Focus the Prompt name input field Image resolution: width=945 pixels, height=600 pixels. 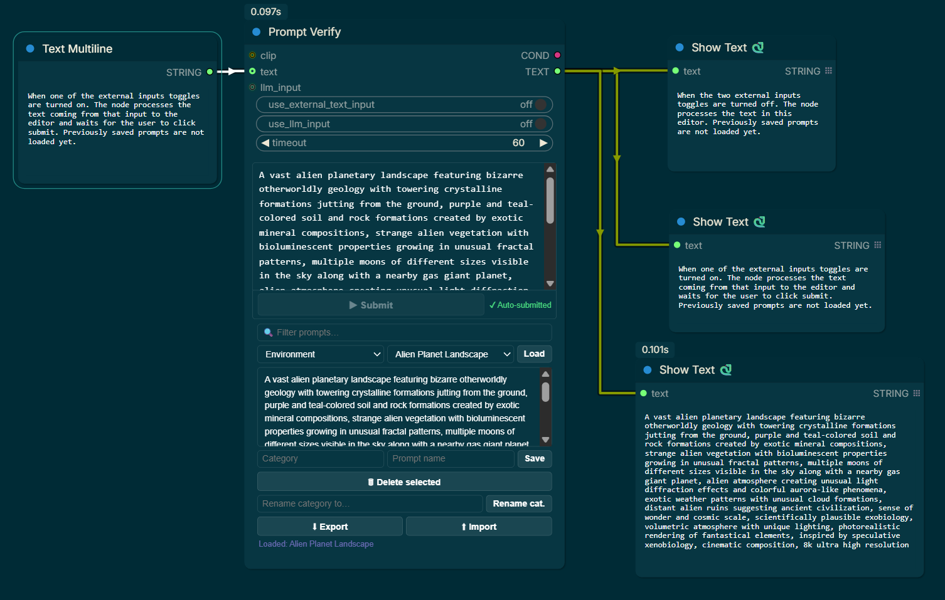[x=451, y=458]
